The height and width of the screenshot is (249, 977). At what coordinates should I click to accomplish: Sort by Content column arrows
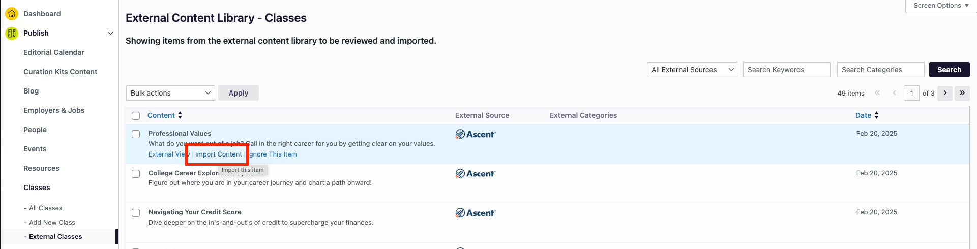tap(180, 115)
